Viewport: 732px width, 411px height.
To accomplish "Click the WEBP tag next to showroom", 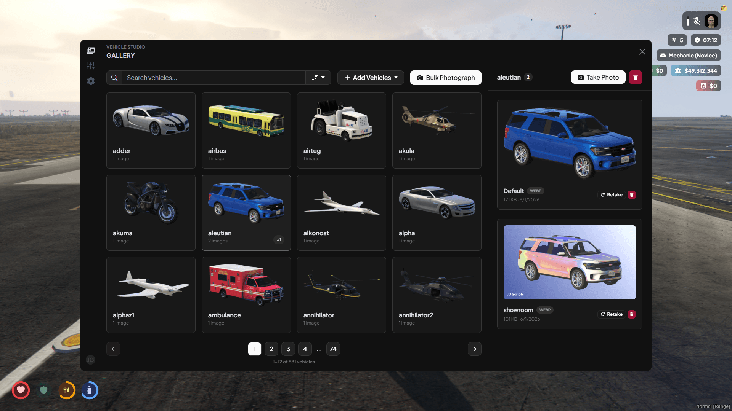I will pos(545,310).
